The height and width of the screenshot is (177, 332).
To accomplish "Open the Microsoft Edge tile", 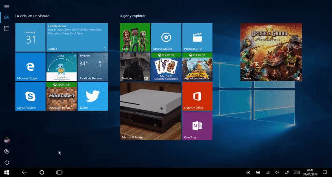I will click(x=30, y=67).
